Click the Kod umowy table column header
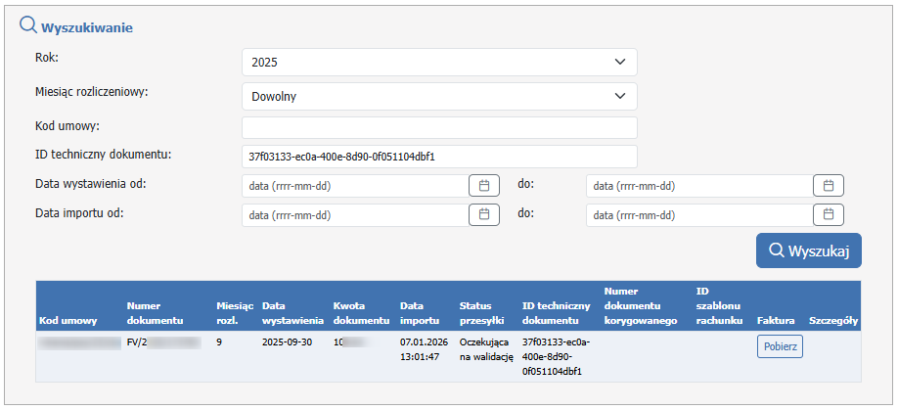The height and width of the screenshot is (410, 898). coord(67,320)
